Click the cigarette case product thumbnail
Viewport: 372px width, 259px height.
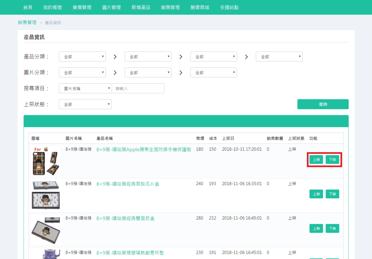pos(46,230)
